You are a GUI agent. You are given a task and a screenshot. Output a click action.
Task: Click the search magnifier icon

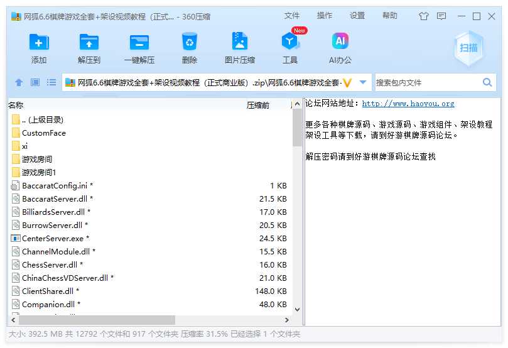click(487, 82)
